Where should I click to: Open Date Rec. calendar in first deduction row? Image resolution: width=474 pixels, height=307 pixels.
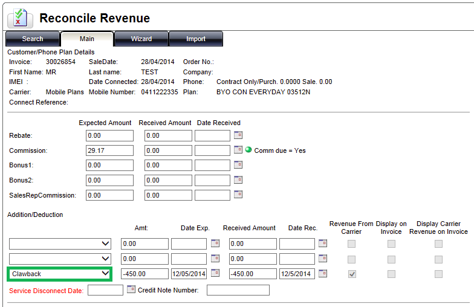323,243
